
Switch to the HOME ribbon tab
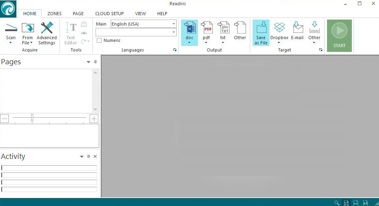point(30,14)
